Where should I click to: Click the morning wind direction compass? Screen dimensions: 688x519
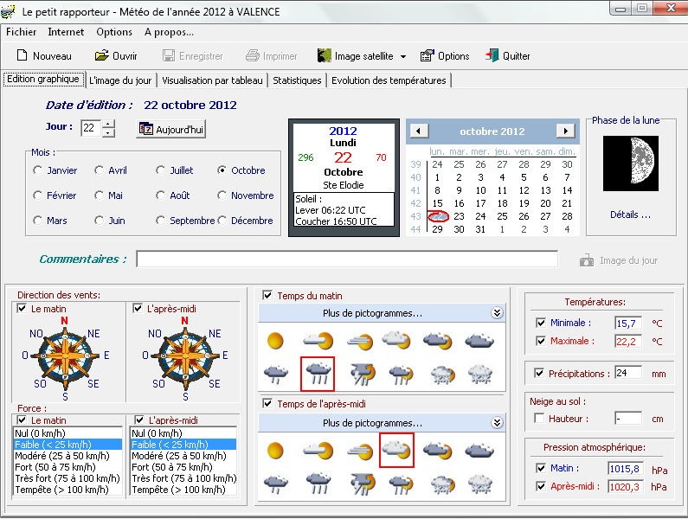pyautogui.click(x=64, y=355)
